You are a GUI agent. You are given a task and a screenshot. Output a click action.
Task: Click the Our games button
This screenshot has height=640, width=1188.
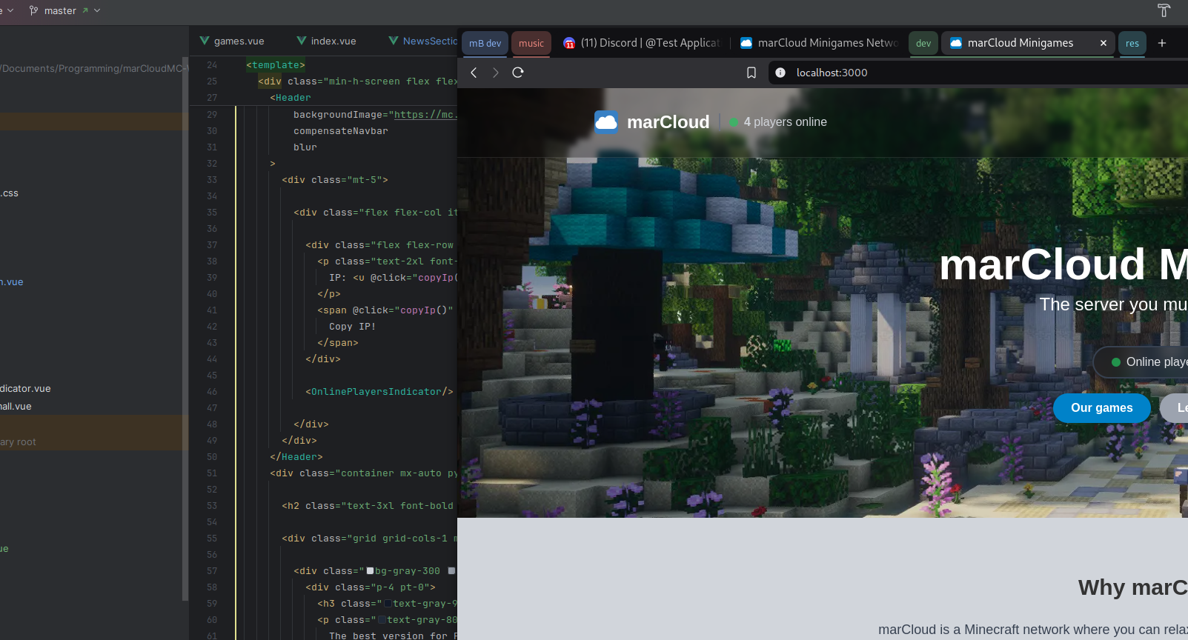(1102, 408)
